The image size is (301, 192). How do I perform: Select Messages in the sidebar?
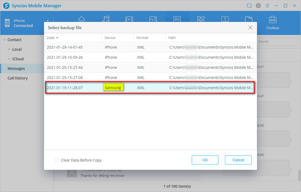22,69
